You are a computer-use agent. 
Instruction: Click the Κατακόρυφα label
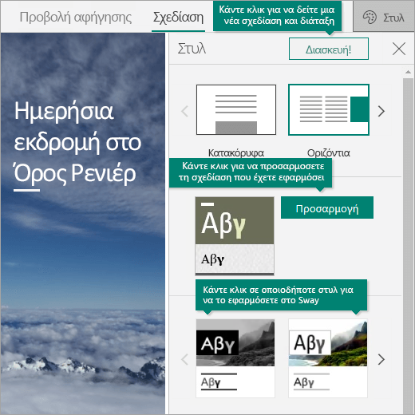tap(236, 153)
